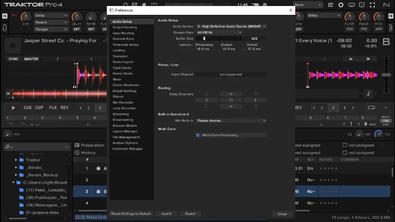Image resolution: width=395 pixels, height=222 pixels.
Task: Toggle the SPR button under RATE
Action: coord(379,29)
